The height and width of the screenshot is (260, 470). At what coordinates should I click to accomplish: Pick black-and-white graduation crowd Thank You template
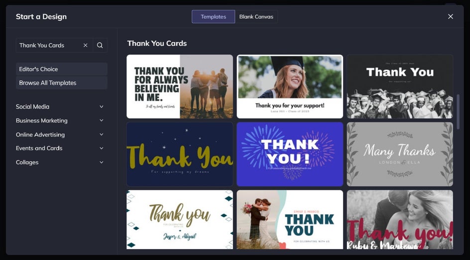(400, 86)
